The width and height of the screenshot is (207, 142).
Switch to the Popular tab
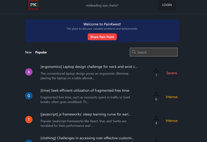point(41,52)
